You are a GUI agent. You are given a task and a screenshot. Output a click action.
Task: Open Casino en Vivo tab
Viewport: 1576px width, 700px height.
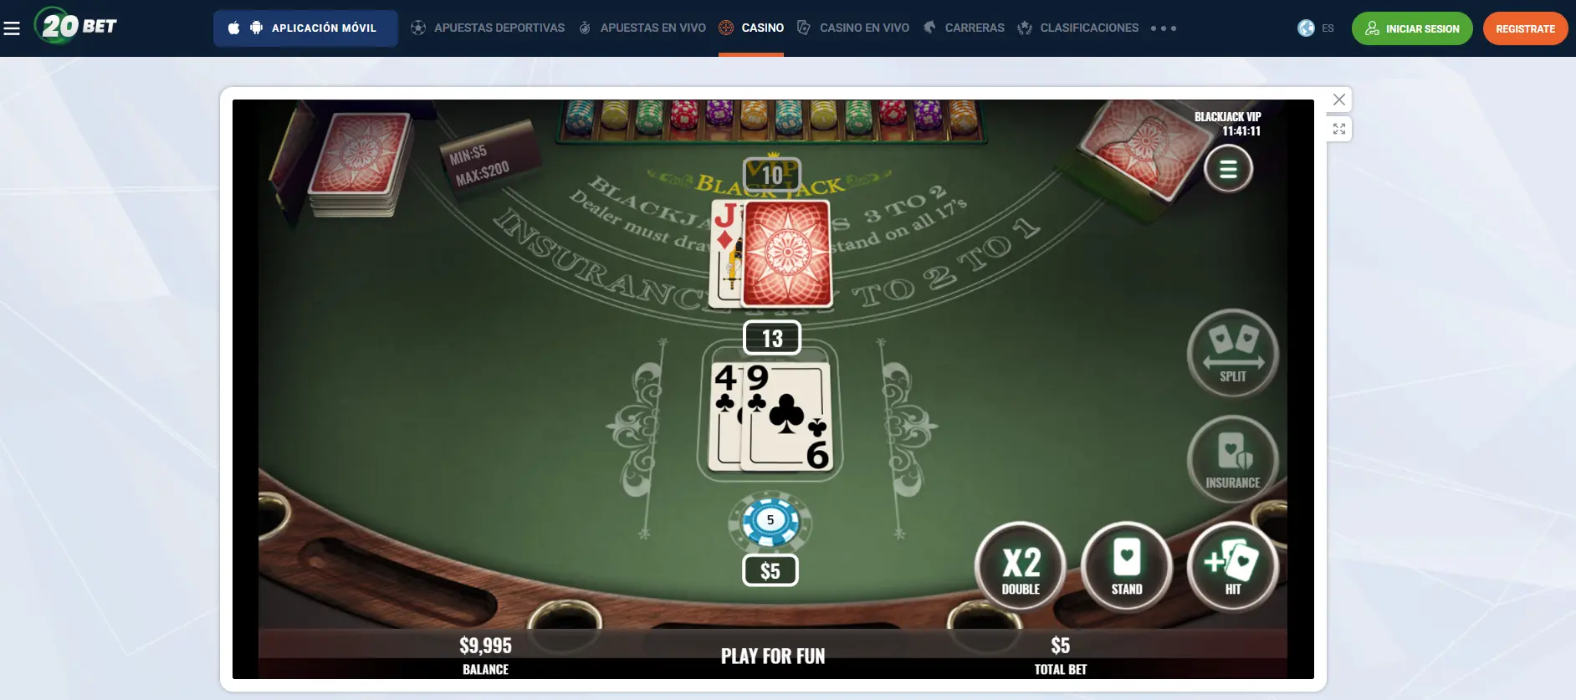853,28
